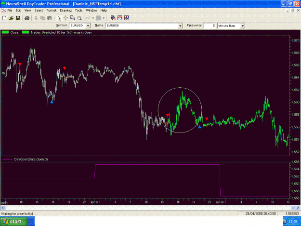Open the Format menu
Image resolution: width=301 pixels, height=226 pixels.
tap(52, 11)
